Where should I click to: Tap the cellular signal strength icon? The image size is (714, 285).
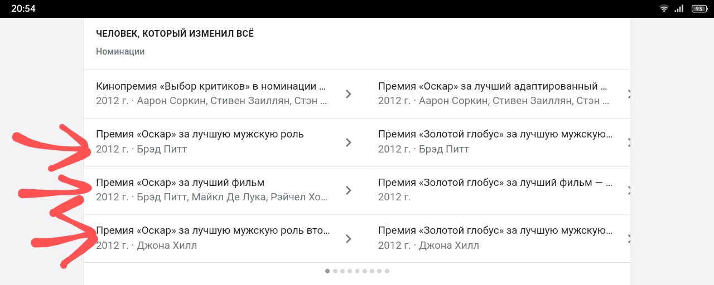coord(679,8)
